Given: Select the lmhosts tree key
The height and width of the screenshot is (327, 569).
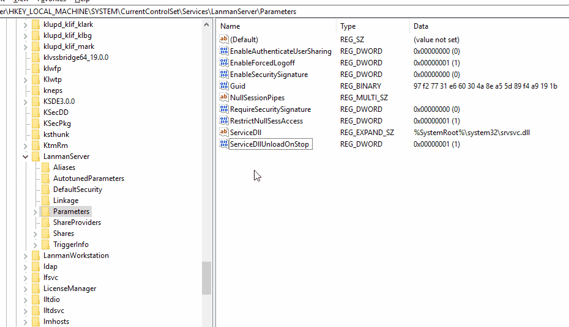Looking at the screenshot, I should (56, 321).
